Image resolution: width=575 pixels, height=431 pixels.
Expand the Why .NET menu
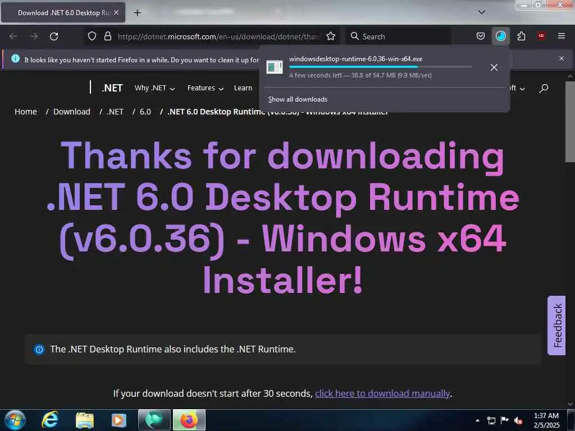[155, 88]
